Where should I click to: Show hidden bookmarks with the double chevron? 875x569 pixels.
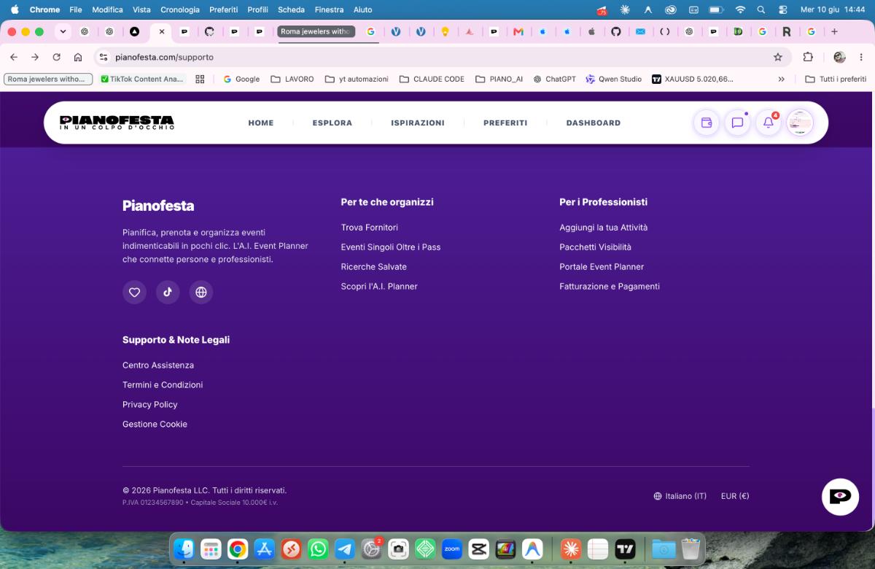tap(781, 79)
